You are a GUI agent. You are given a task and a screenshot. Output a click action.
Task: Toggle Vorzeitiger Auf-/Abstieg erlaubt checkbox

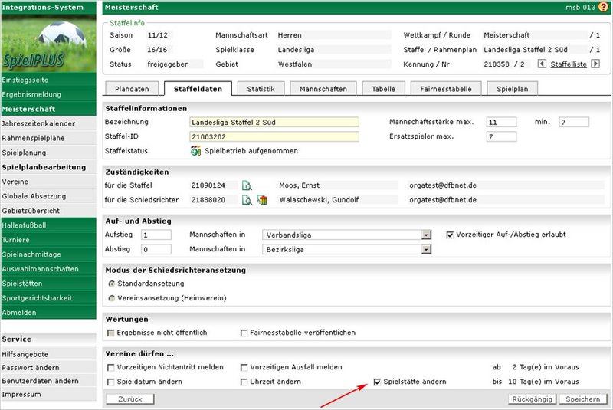(451, 235)
